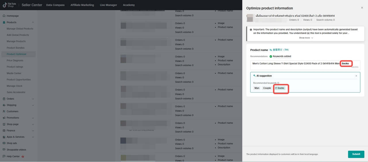Open Affiliate Marketing in top navigation
The image size is (368, 162).
82,5
